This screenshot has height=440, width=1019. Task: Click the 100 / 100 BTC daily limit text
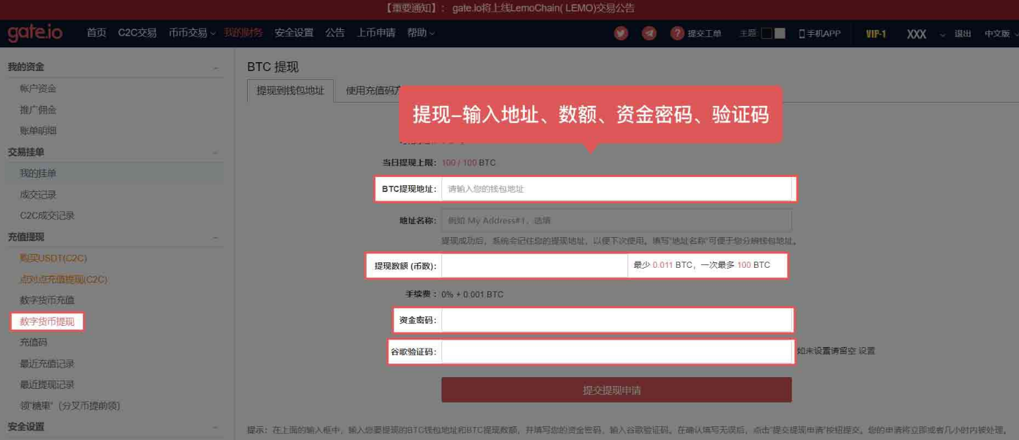click(469, 163)
